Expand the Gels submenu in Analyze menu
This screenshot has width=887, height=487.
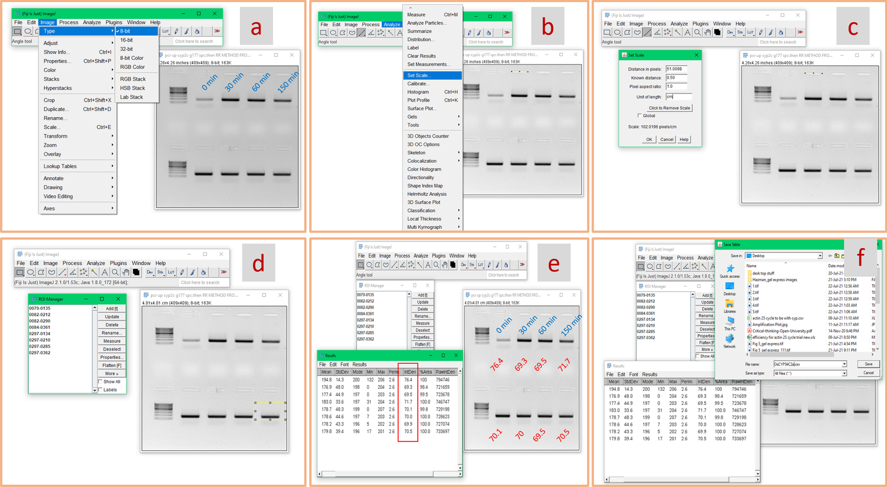432,117
